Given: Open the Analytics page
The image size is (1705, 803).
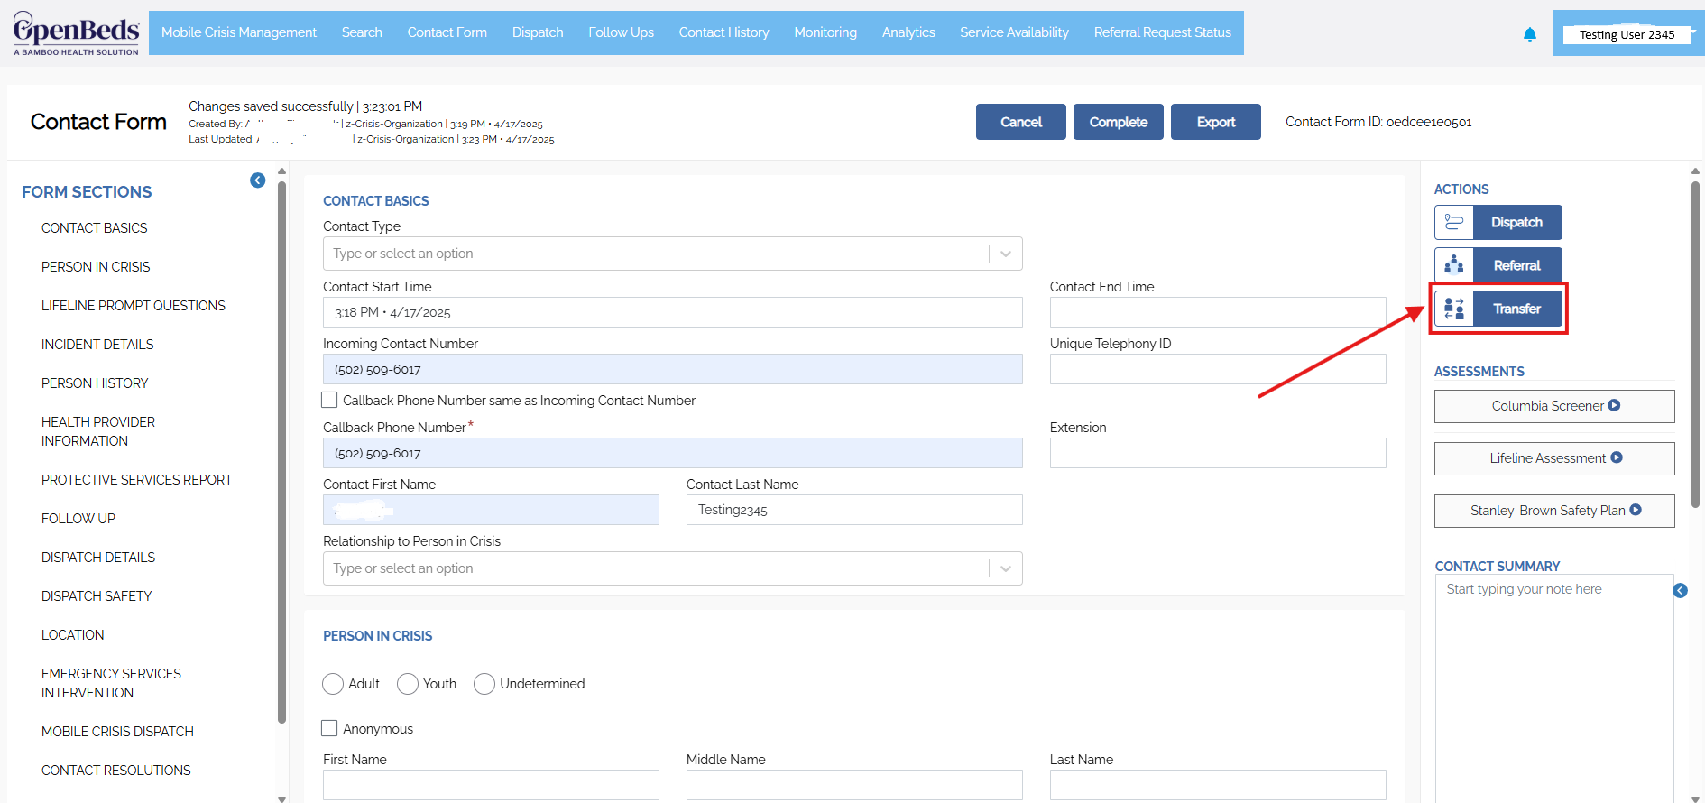Looking at the screenshot, I should click(x=908, y=32).
